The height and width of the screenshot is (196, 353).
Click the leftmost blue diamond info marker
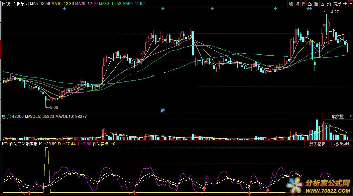(x=65, y=9)
